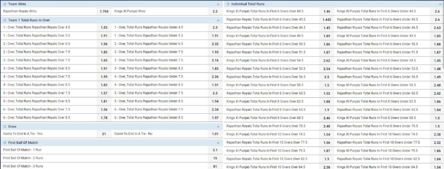The width and height of the screenshot is (444, 169).
Task: Bet Rajasthan Royals First 6 Overs Over 55.5
Action: click(326, 69)
